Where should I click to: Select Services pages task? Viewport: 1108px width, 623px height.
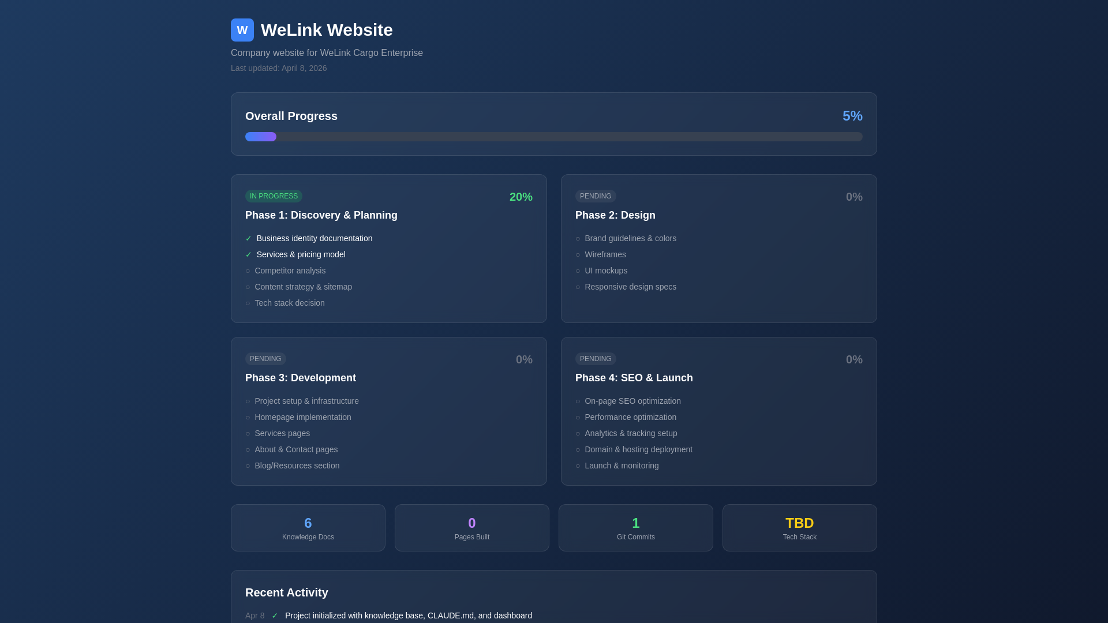[282, 433]
